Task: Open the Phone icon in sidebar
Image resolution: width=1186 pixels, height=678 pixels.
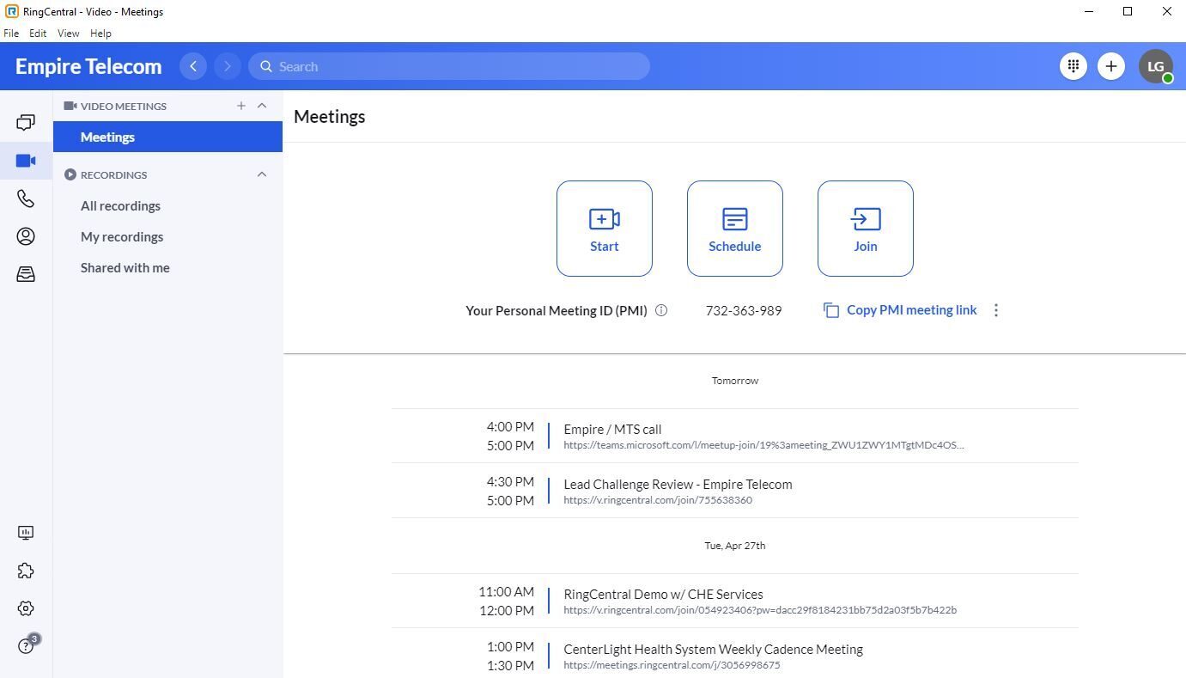Action: point(26,199)
